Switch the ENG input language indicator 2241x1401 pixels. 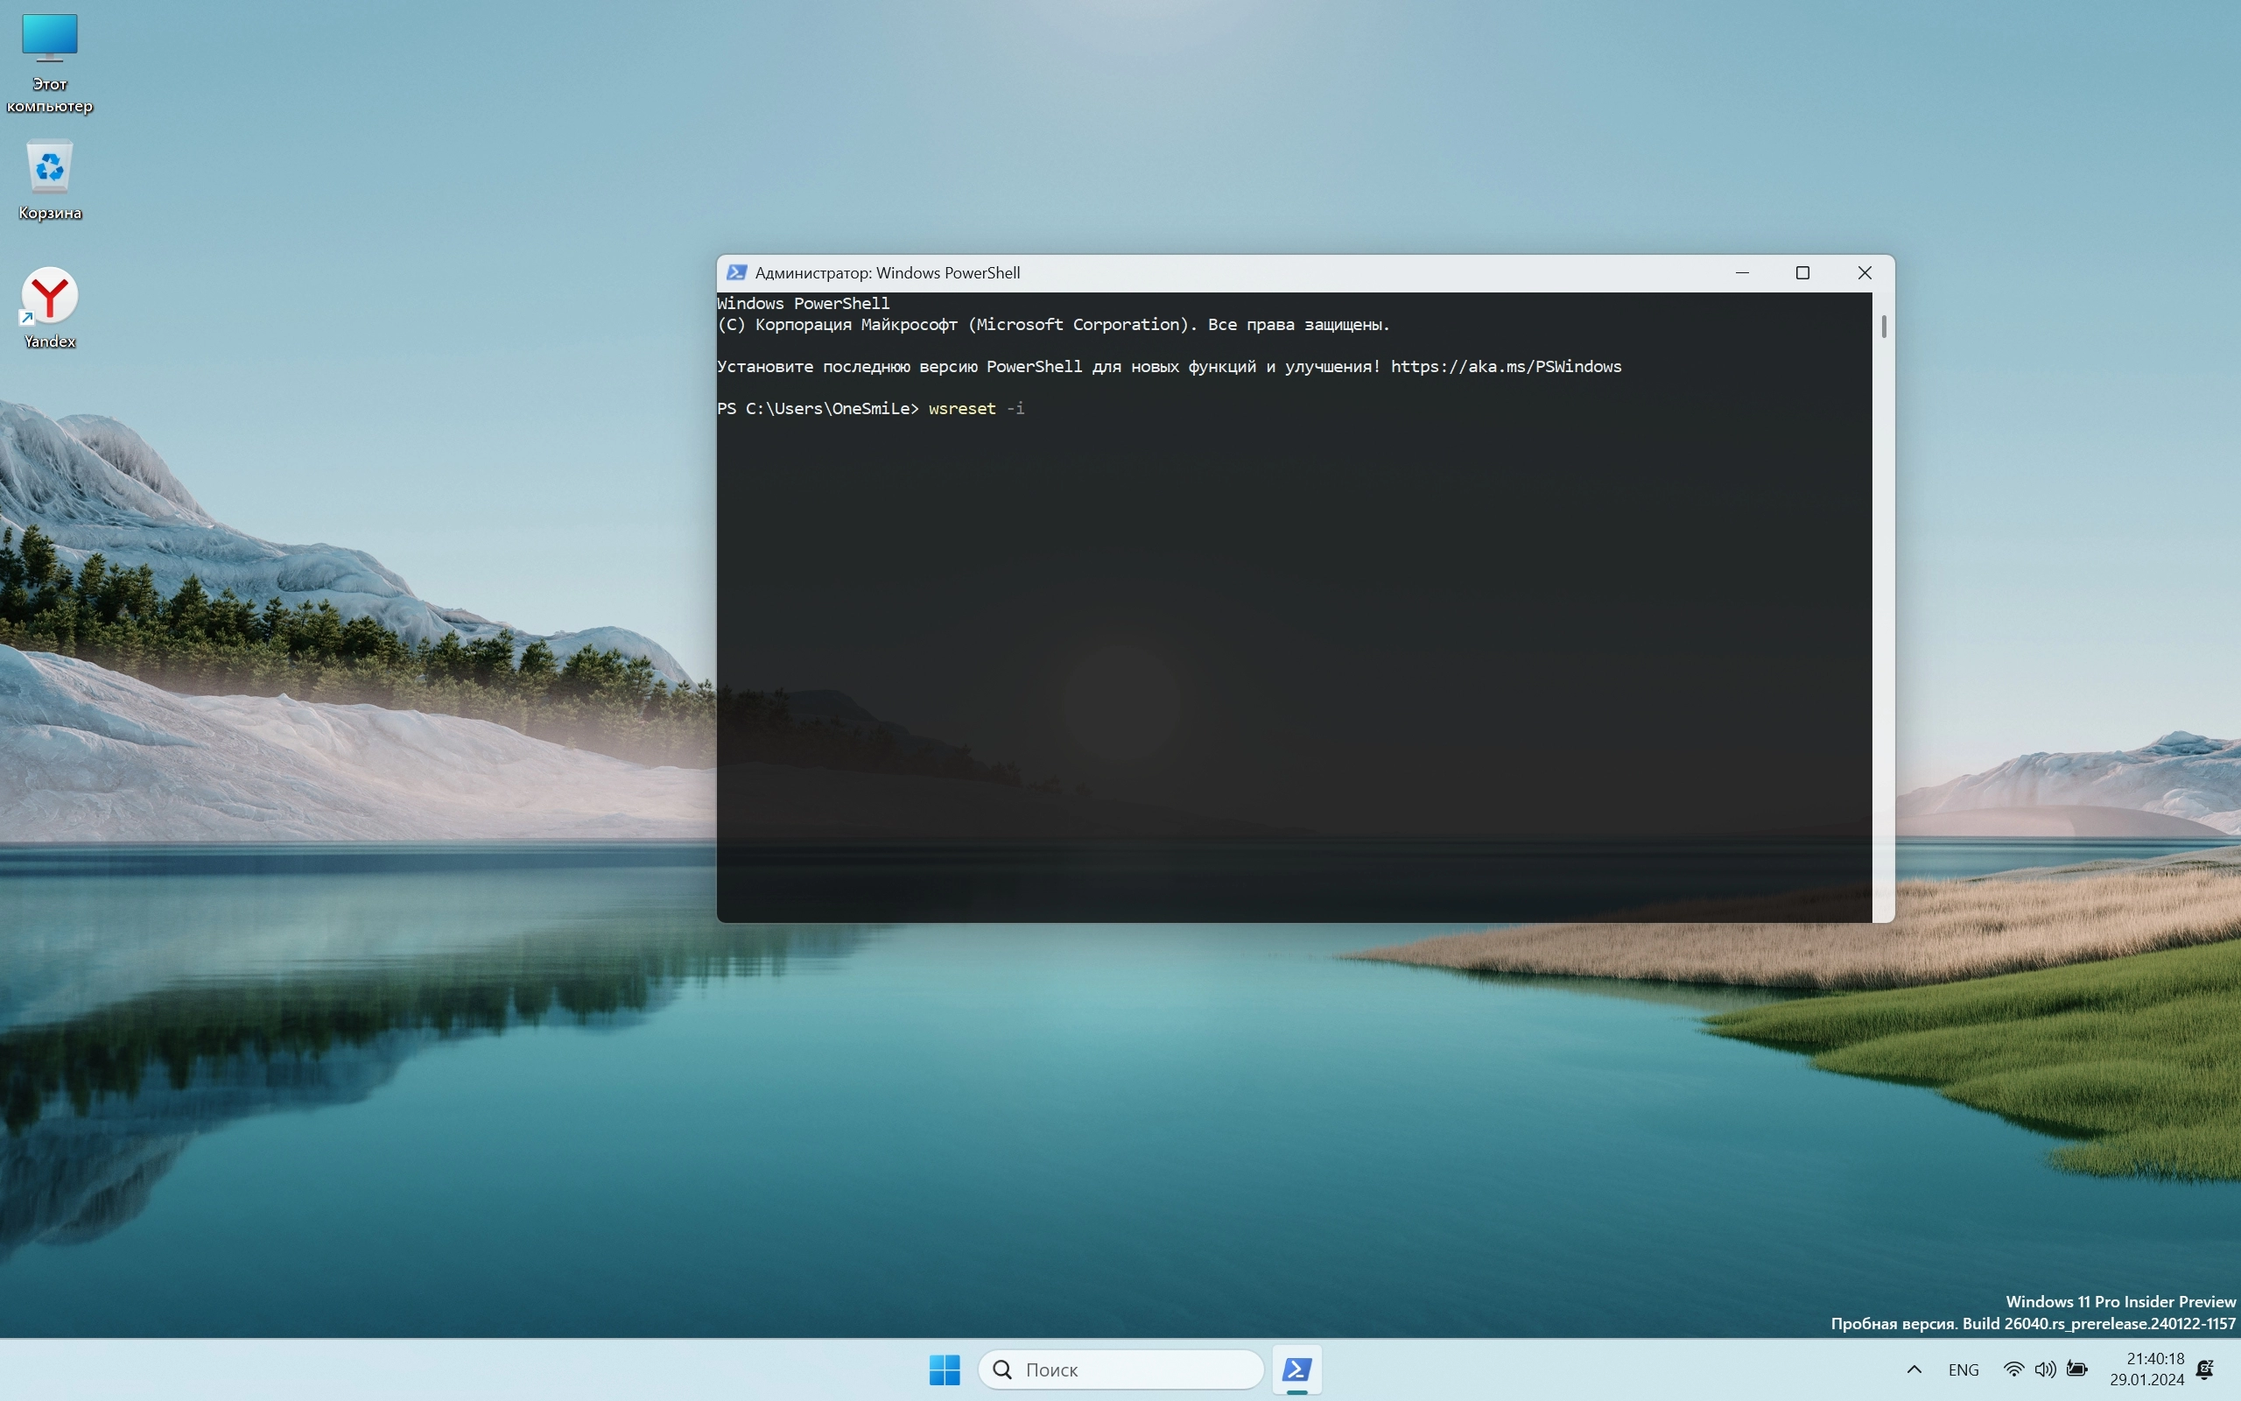click(1964, 1369)
